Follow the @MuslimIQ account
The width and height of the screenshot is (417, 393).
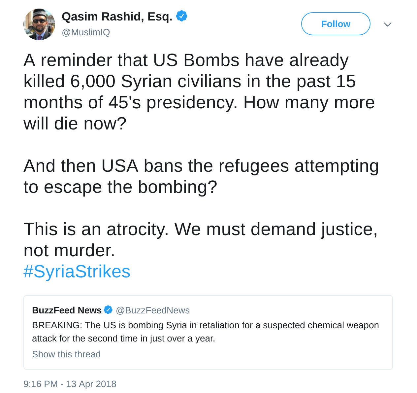336,24
